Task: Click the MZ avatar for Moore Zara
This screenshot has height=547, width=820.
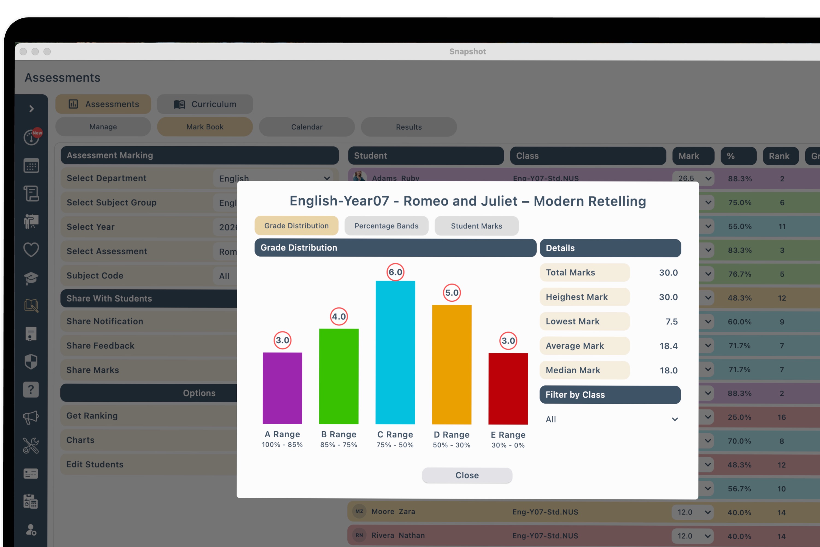Action: point(359,511)
